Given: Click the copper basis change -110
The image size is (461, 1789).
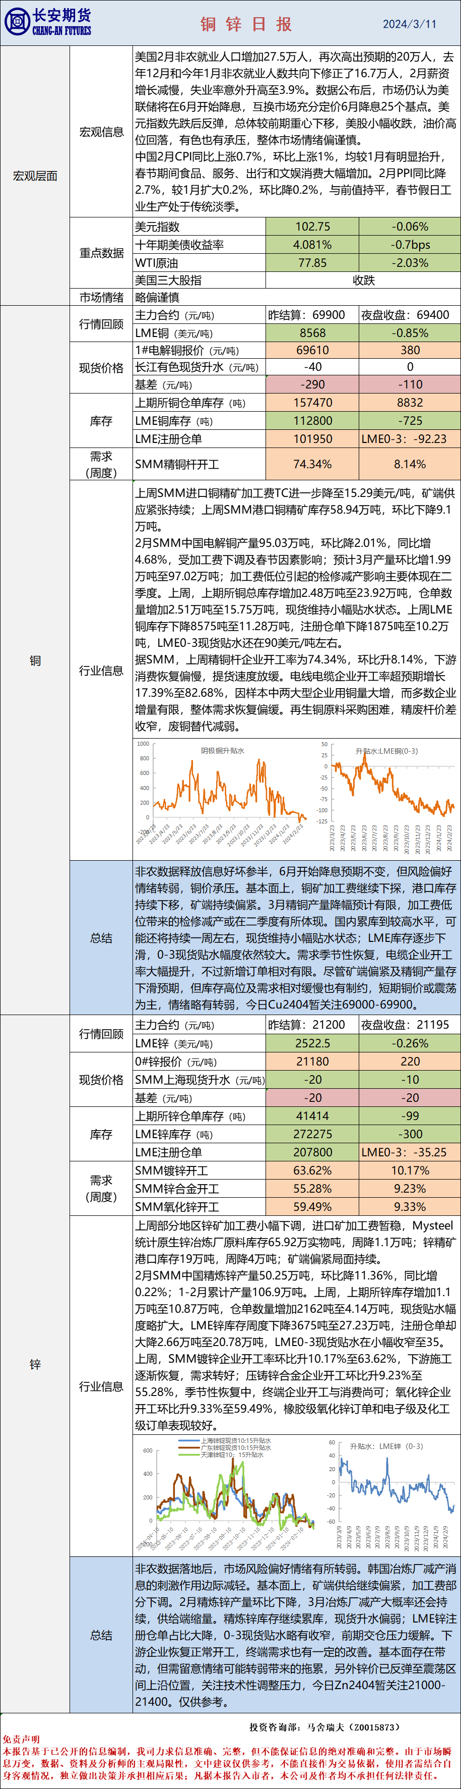Looking at the screenshot, I should point(410,384).
